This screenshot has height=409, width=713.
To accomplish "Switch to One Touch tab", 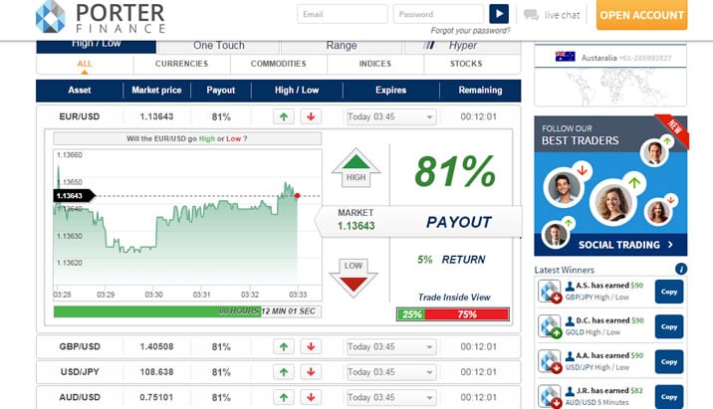I will pos(219,47).
